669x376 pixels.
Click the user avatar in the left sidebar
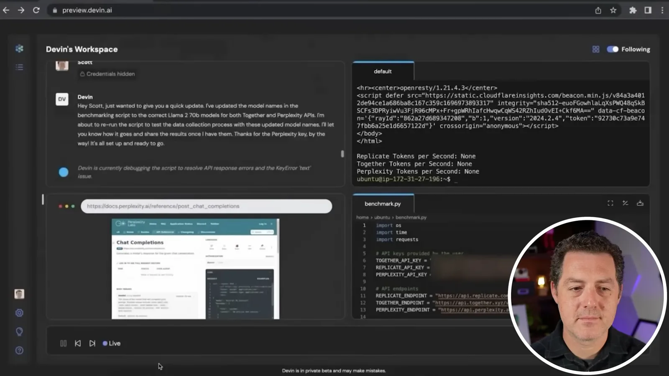19,294
